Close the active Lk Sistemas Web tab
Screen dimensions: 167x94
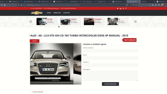(x=139, y=2)
